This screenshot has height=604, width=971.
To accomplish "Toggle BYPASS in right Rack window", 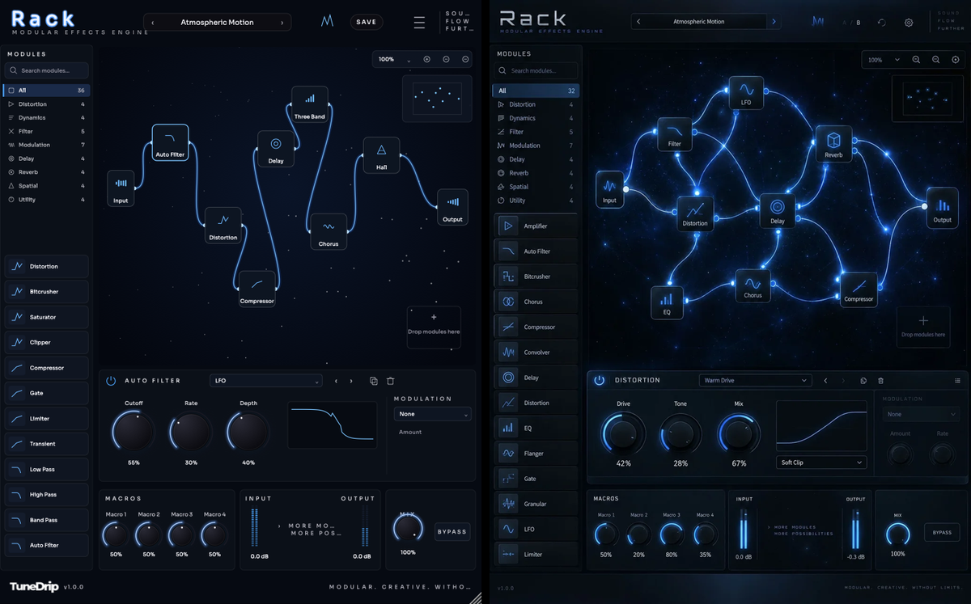I will [942, 533].
